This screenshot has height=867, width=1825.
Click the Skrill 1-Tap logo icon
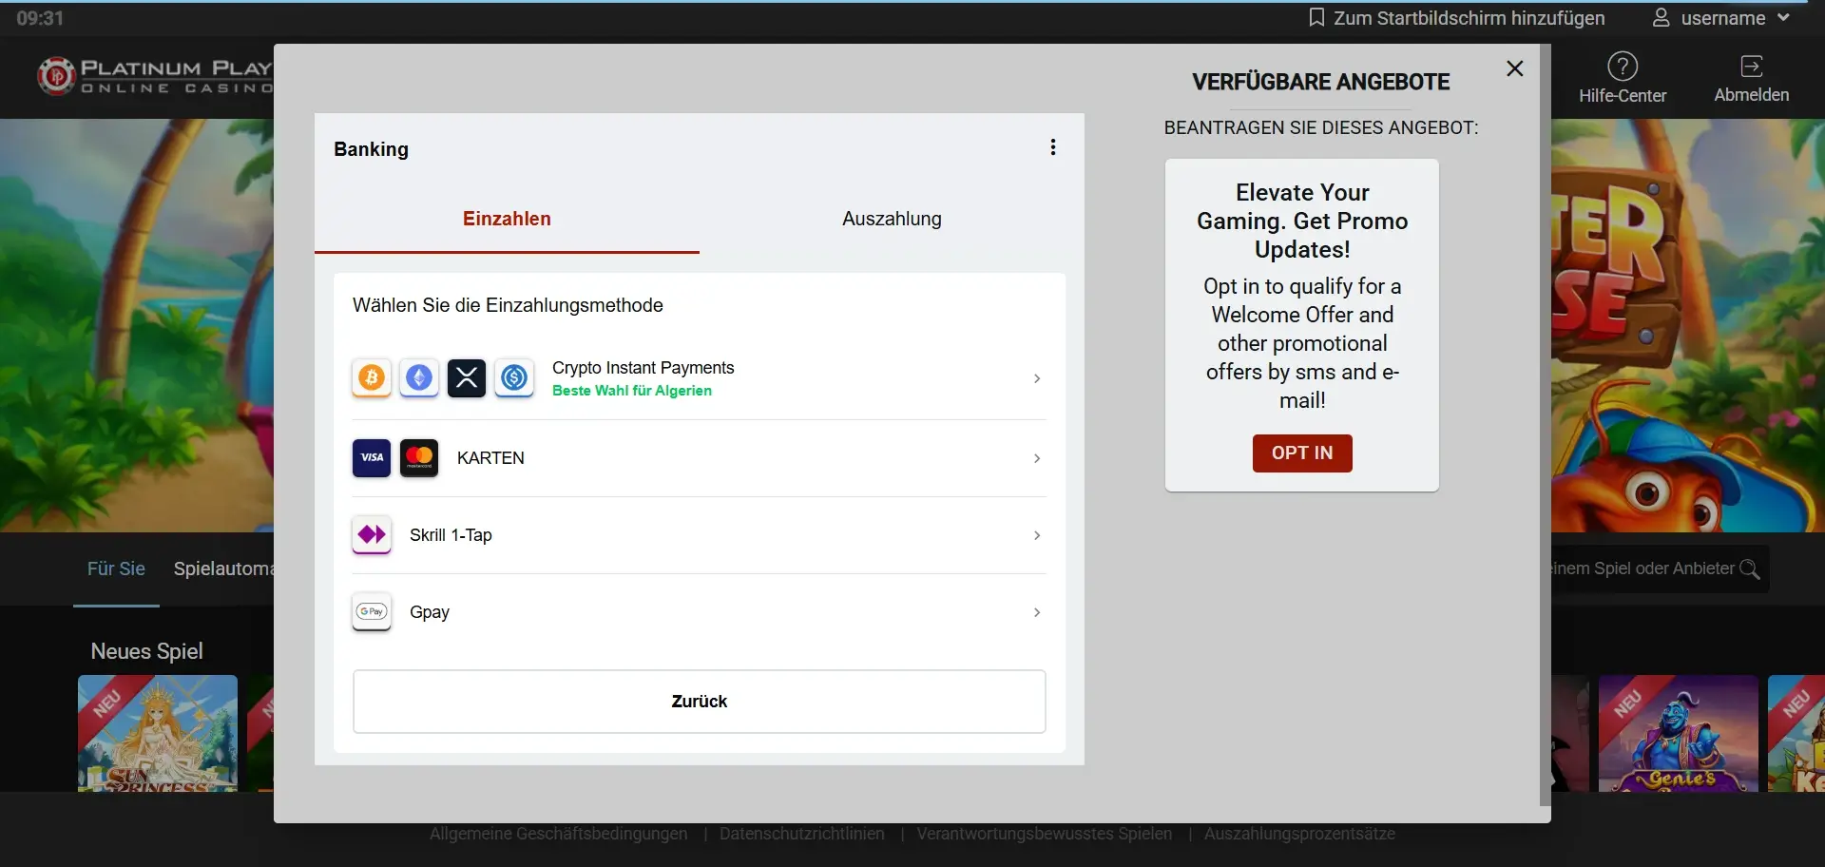click(372, 535)
